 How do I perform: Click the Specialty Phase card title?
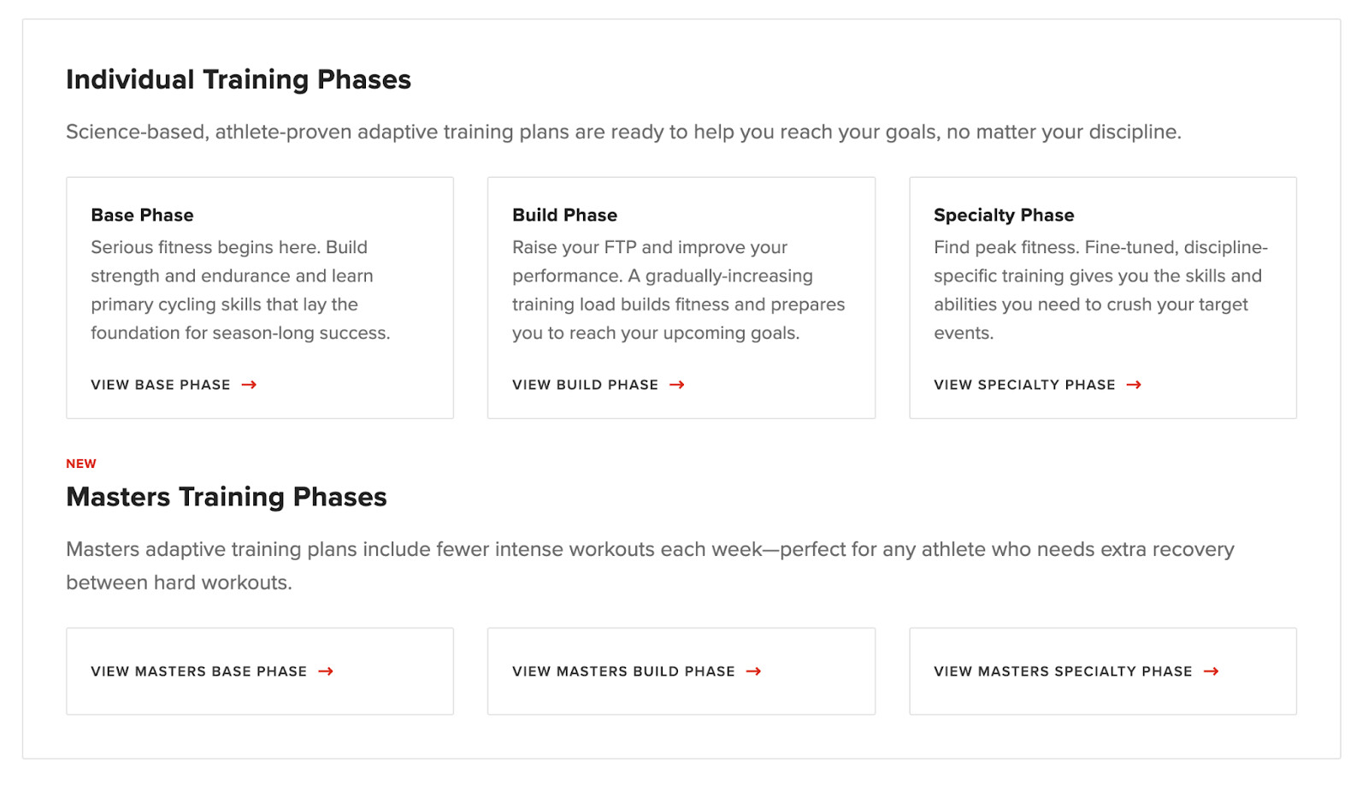click(x=1004, y=215)
